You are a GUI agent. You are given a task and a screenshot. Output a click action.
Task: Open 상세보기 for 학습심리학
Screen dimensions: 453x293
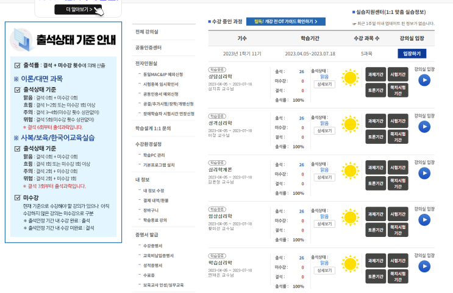324,270
